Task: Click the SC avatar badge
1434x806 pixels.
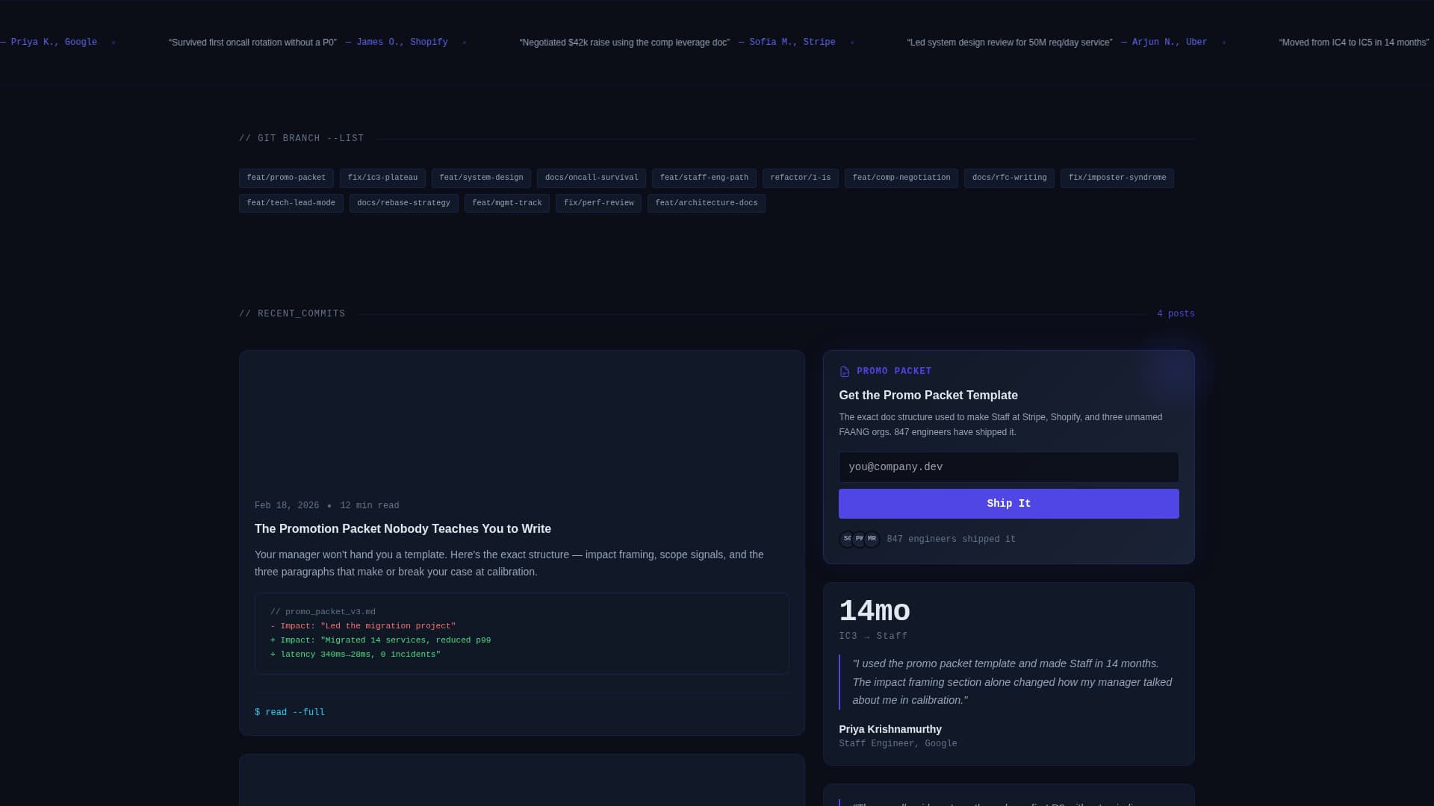Action: (x=848, y=539)
